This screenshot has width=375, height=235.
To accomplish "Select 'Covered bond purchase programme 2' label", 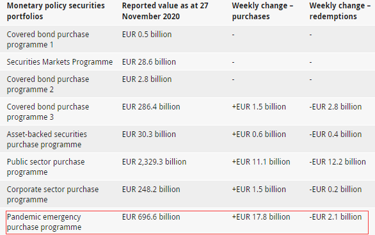I will [x=48, y=85].
